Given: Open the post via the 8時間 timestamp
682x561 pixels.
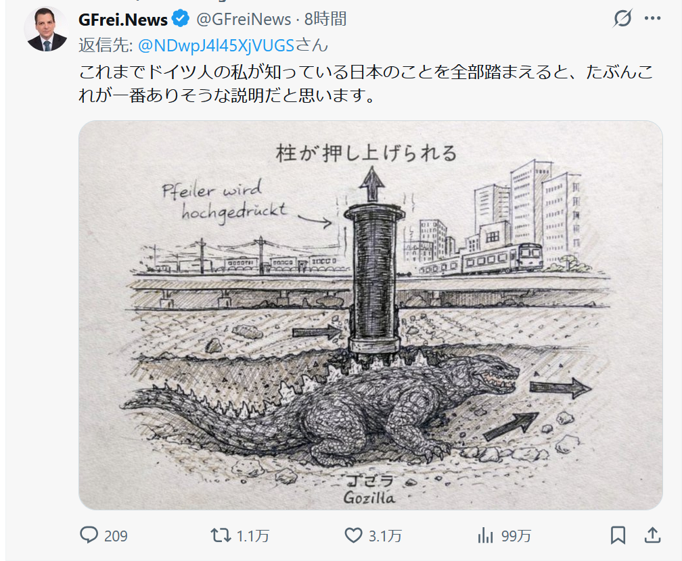Looking at the screenshot, I should tap(325, 20).
